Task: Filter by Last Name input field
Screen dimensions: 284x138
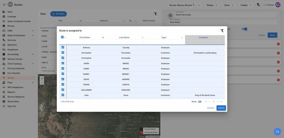Action: [126, 42]
